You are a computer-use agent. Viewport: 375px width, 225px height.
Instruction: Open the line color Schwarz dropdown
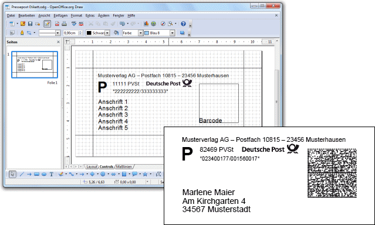click(107, 33)
